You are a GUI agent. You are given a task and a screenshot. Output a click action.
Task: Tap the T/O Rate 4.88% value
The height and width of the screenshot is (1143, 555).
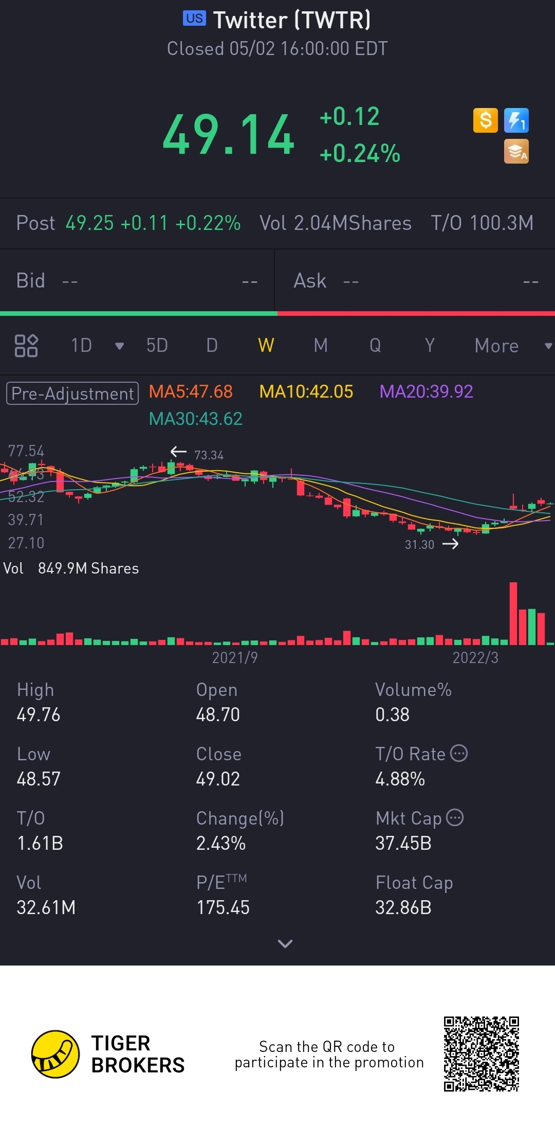(x=400, y=779)
